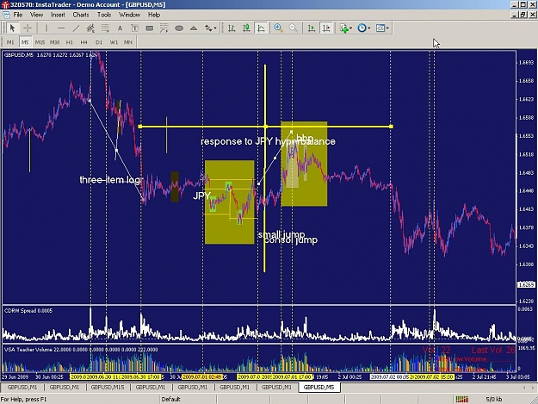Viewport: 538px width, 404px height.
Task: Click the '5/0 kb' traffic indicator
Action: click(x=494, y=399)
